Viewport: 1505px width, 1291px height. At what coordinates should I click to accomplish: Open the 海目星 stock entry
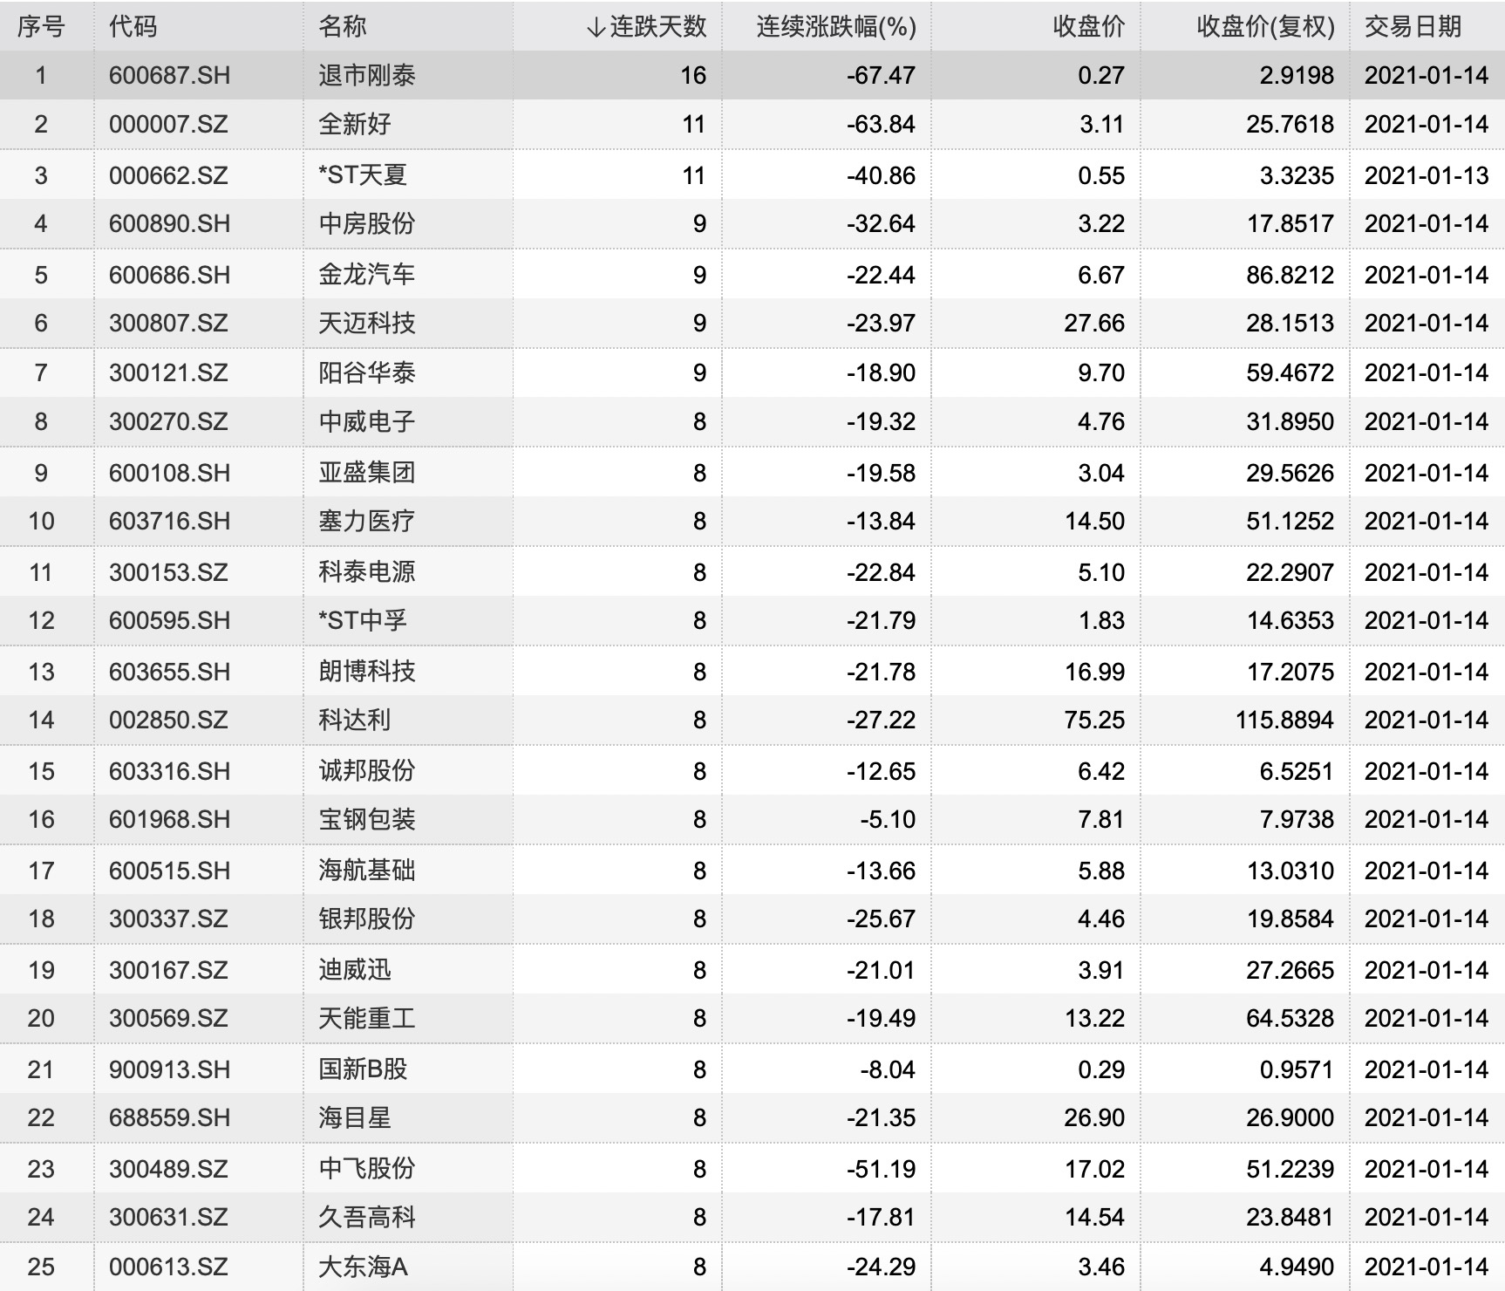pyautogui.click(x=354, y=1117)
